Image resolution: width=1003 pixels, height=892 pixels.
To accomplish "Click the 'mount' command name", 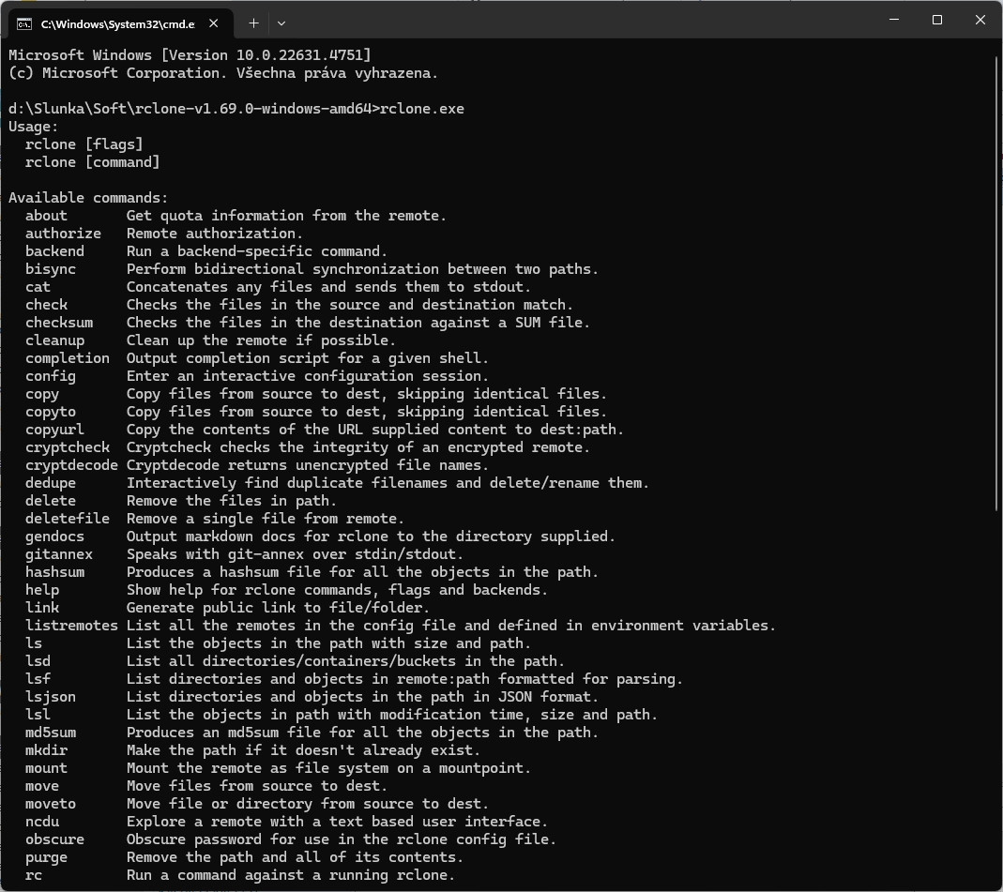I will [46, 768].
